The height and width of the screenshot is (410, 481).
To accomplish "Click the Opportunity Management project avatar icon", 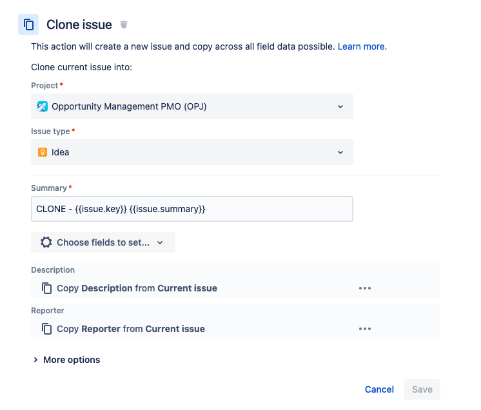I will coord(43,106).
